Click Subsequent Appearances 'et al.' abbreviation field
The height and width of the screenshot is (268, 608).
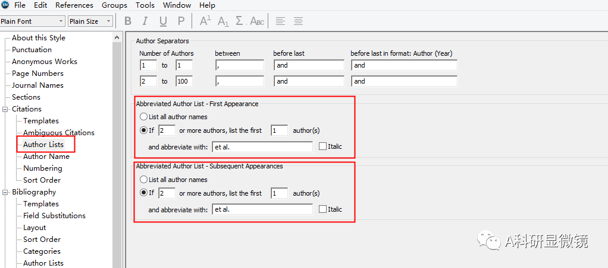pyautogui.click(x=262, y=210)
